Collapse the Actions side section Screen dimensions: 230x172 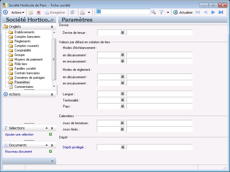(x=52, y=94)
